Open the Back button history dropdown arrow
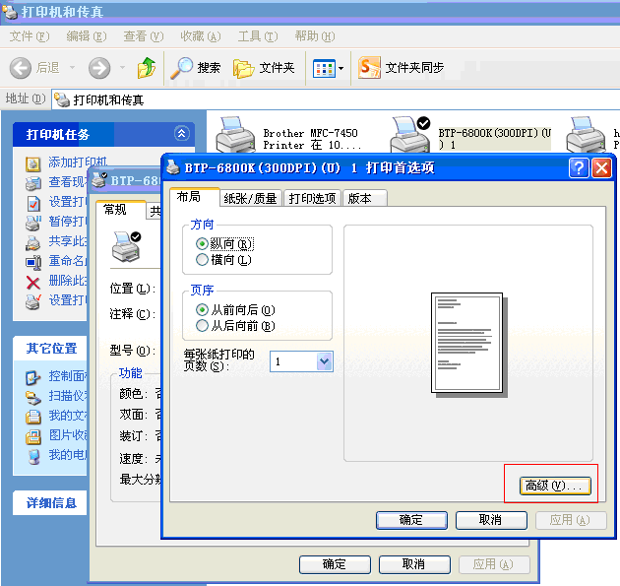The width and height of the screenshot is (620, 586). point(72,68)
